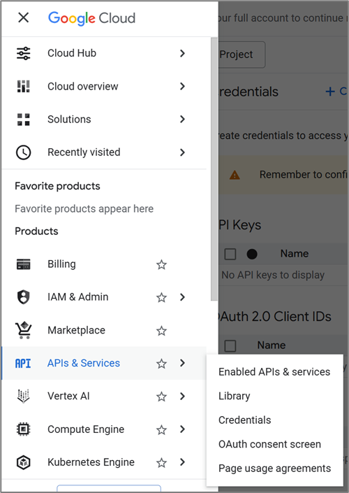This screenshot has width=349, height=493.
Task: Click the Name header in API Keys table
Action: pos(295,254)
